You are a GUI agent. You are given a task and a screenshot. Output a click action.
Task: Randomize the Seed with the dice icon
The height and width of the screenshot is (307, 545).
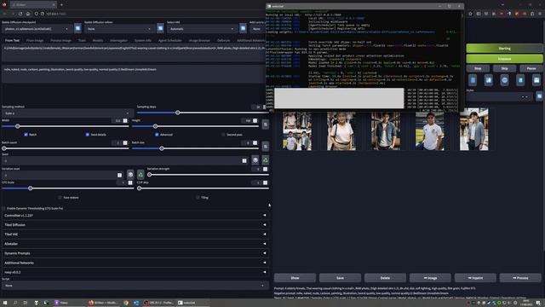click(255, 160)
